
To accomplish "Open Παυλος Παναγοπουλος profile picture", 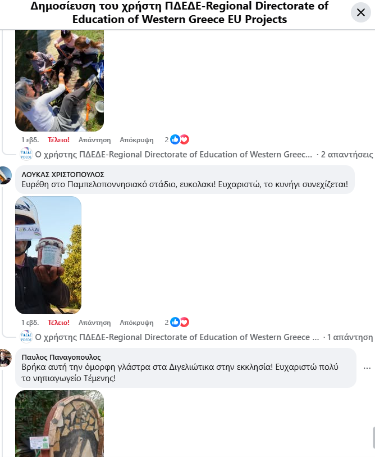I will (5, 358).
